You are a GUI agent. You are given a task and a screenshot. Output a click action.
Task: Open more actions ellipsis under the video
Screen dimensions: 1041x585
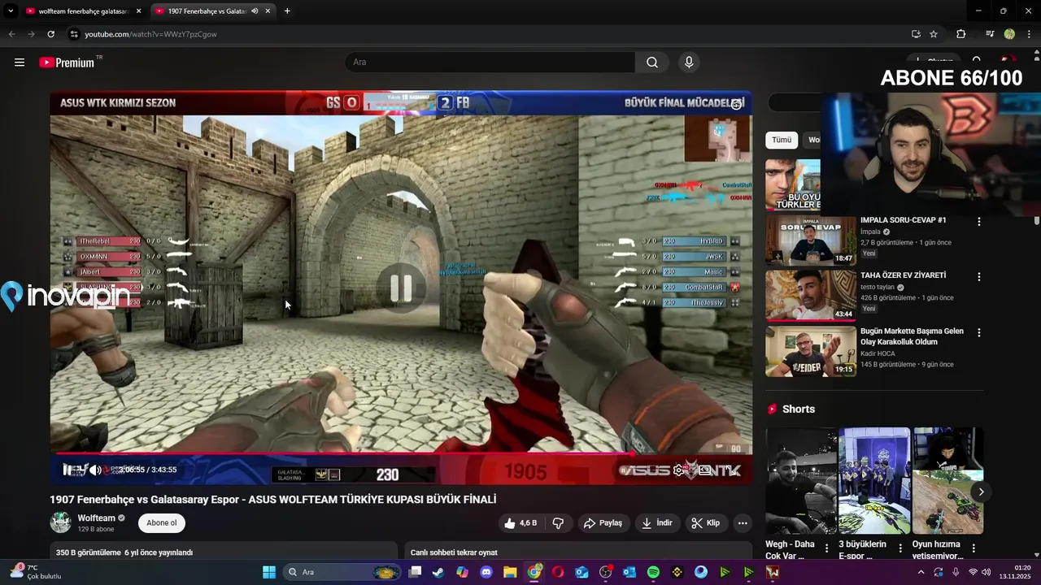[742, 523]
